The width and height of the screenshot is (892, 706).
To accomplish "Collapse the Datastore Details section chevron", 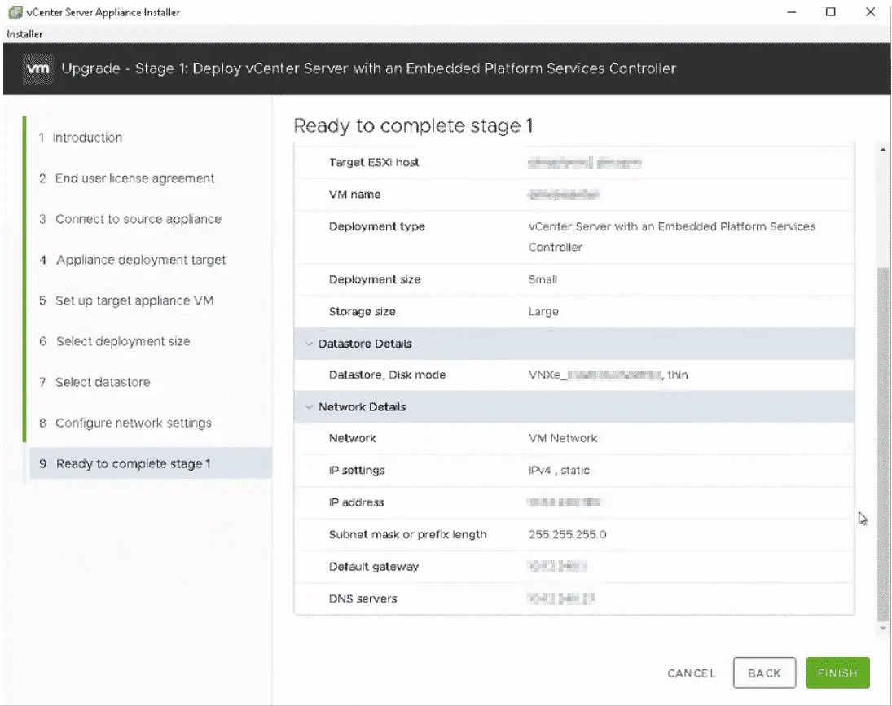I will (x=309, y=344).
